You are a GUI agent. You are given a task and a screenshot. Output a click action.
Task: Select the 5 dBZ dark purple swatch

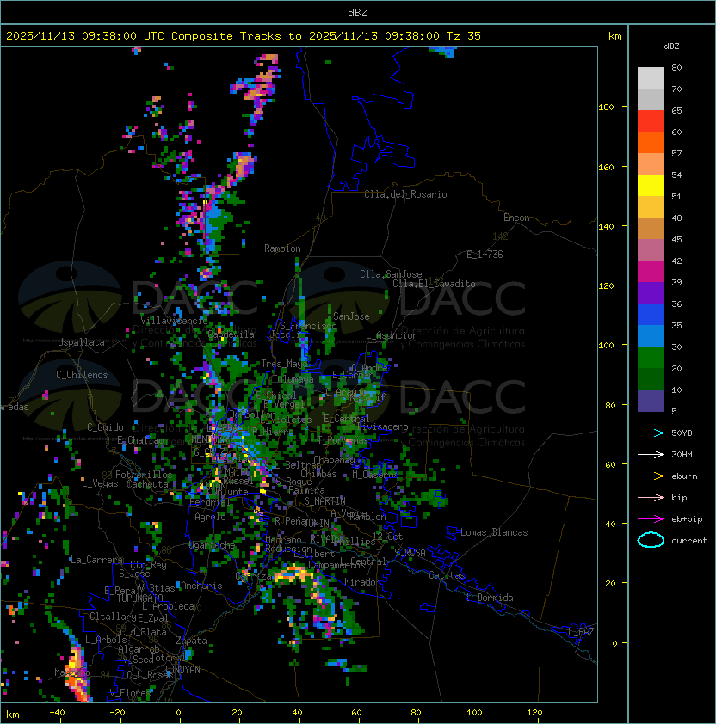[x=651, y=401]
